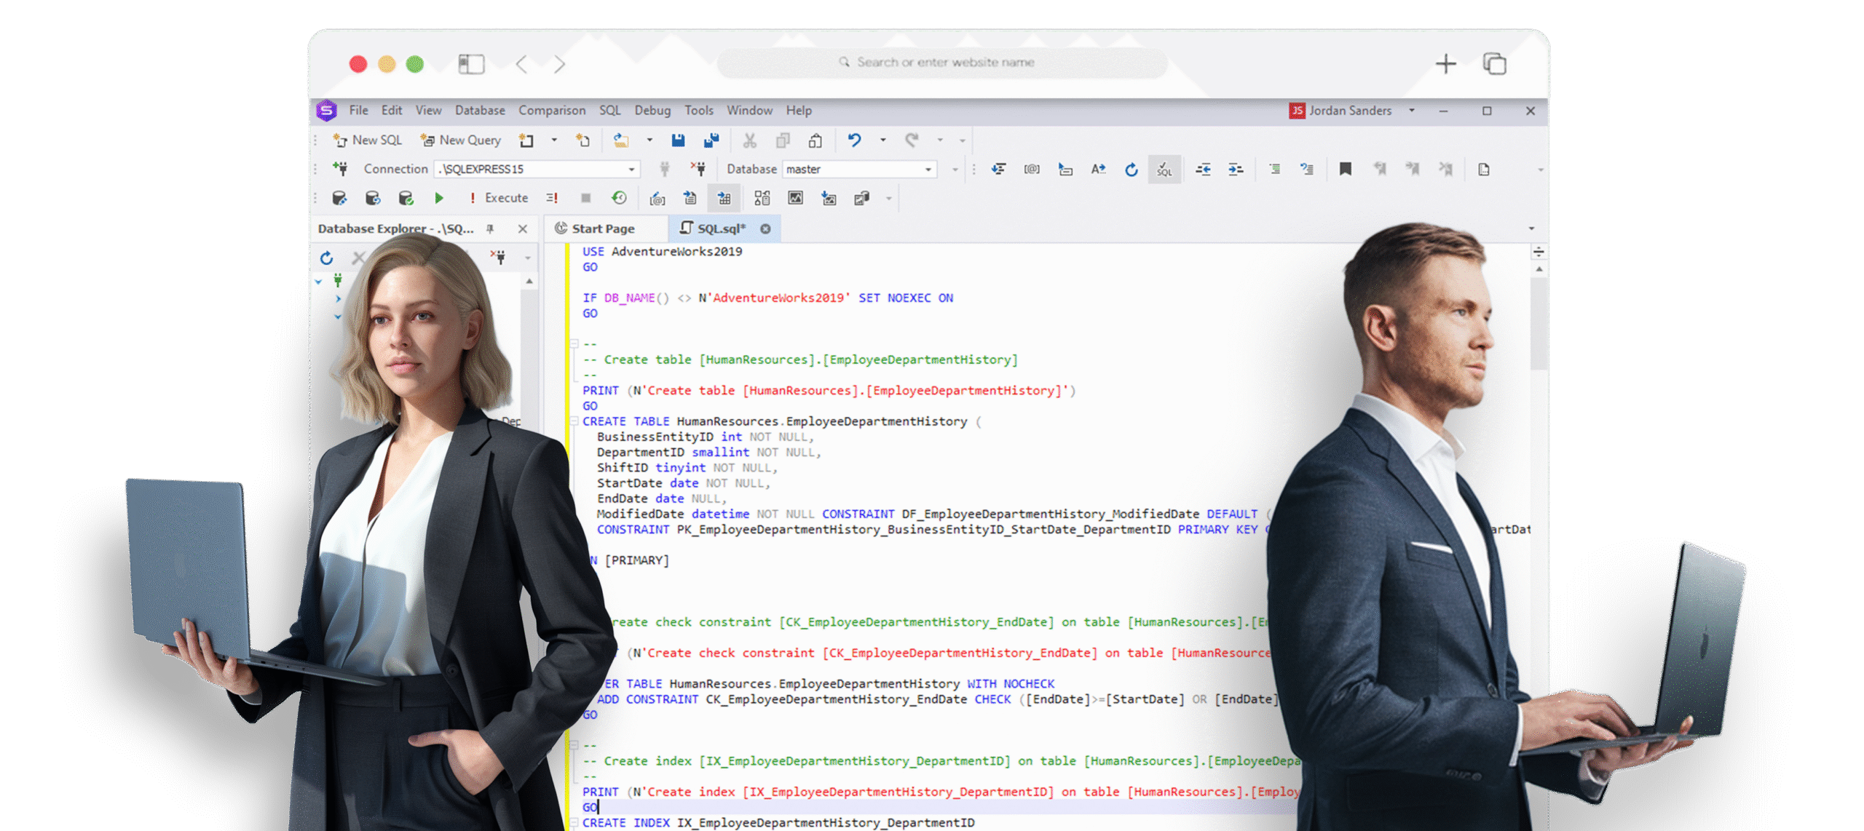Click the browser address search field
Image resolution: width=1864 pixels, height=831 pixels.
(x=944, y=63)
